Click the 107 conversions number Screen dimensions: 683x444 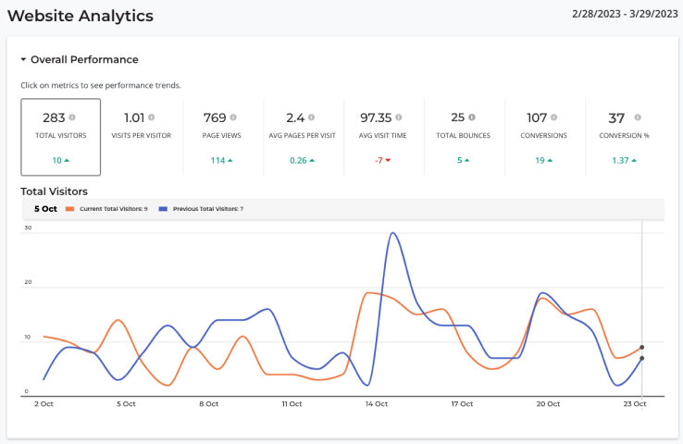[537, 117]
